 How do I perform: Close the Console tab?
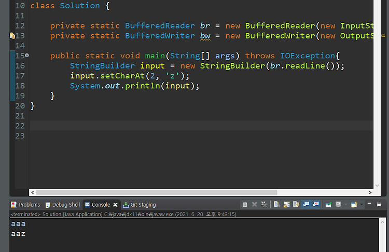(115, 205)
